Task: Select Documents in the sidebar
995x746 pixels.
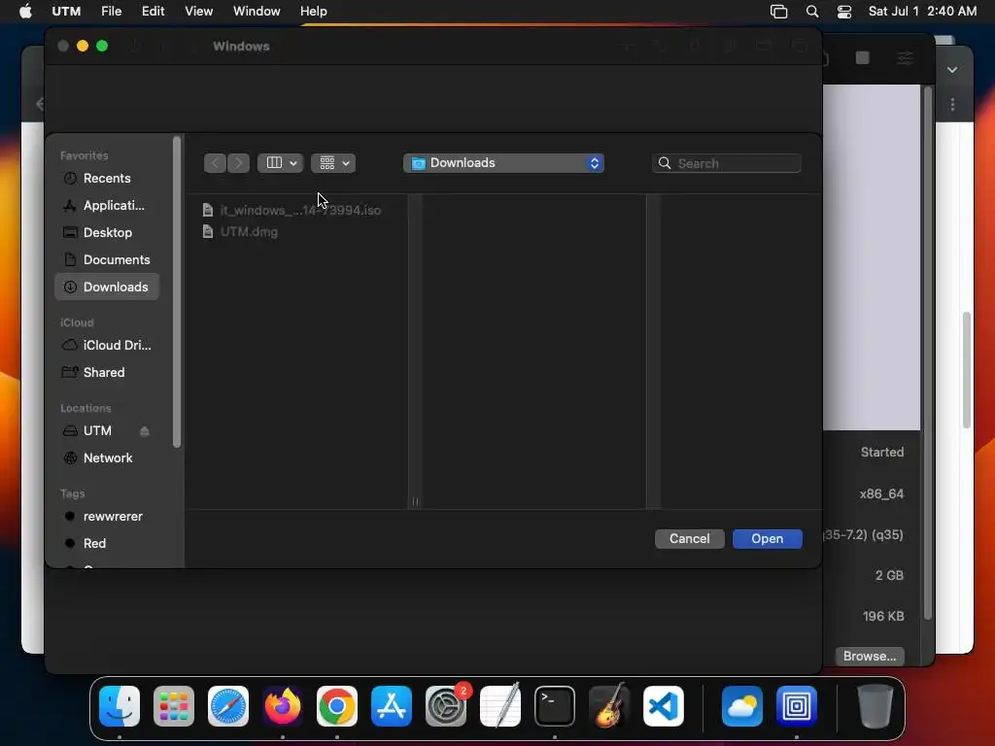Action: 107,260
